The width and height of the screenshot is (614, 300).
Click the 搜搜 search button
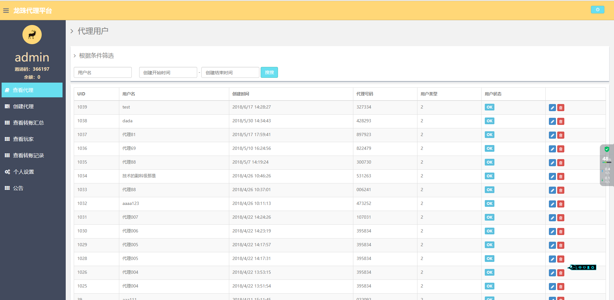point(269,72)
